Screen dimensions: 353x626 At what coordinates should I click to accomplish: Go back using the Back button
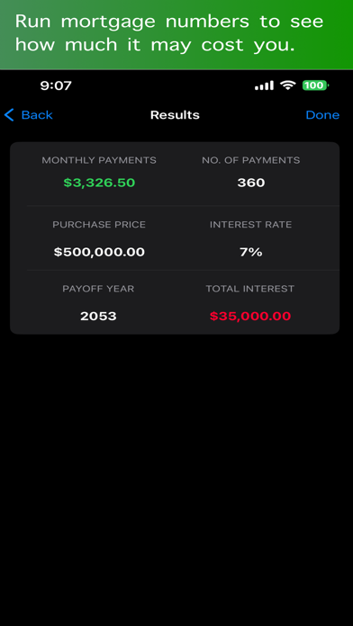tap(29, 115)
